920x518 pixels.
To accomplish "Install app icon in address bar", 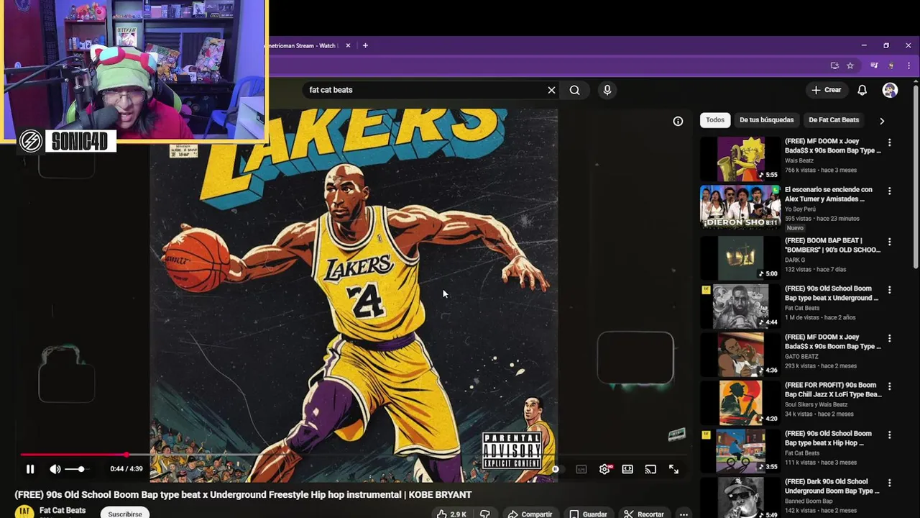I will click(x=834, y=65).
